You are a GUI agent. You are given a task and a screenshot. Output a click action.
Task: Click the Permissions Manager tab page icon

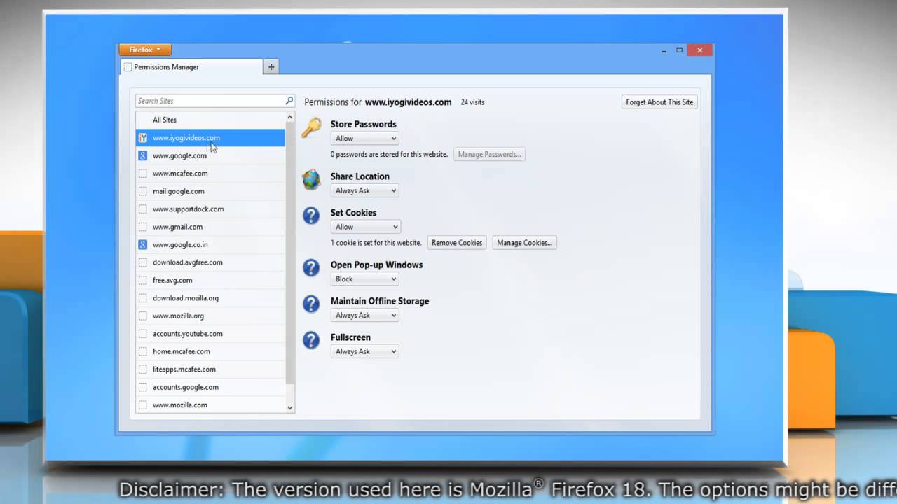tap(128, 67)
